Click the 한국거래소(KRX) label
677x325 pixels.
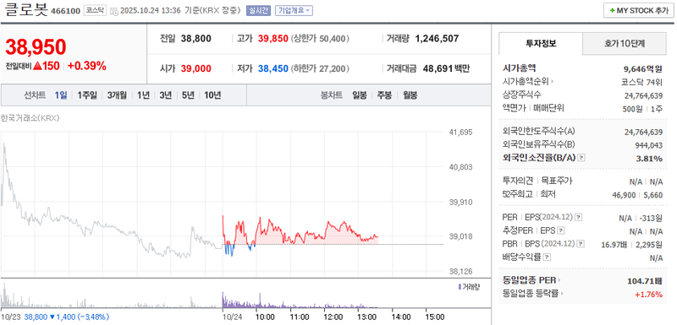[x=30, y=118]
